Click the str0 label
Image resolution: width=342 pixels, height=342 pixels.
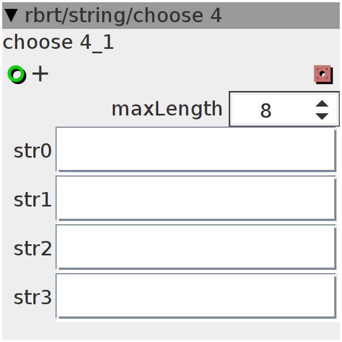coord(33,150)
